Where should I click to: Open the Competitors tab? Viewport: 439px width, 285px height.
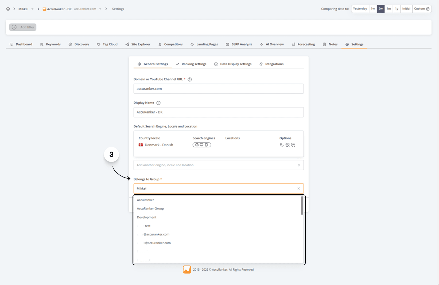point(170,44)
